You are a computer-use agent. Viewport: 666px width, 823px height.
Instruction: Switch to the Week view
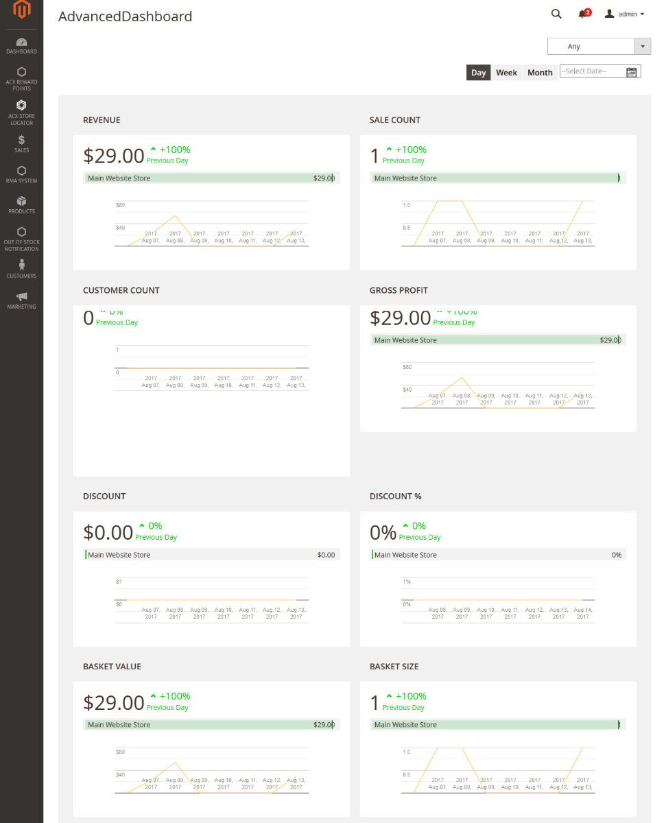point(507,73)
